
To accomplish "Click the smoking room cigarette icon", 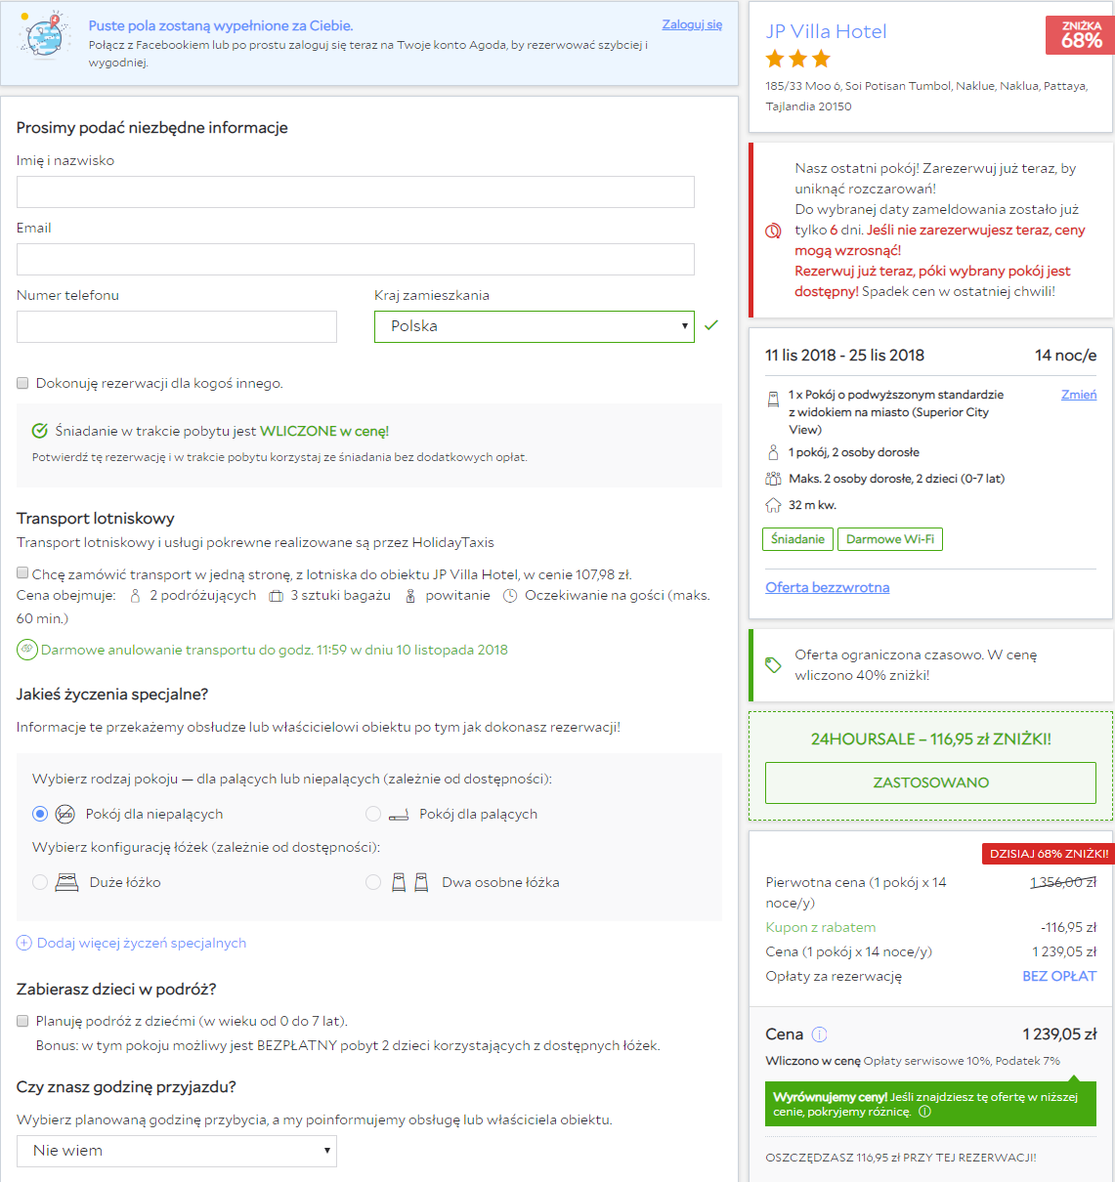I will pyautogui.click(x=399, y=814).
